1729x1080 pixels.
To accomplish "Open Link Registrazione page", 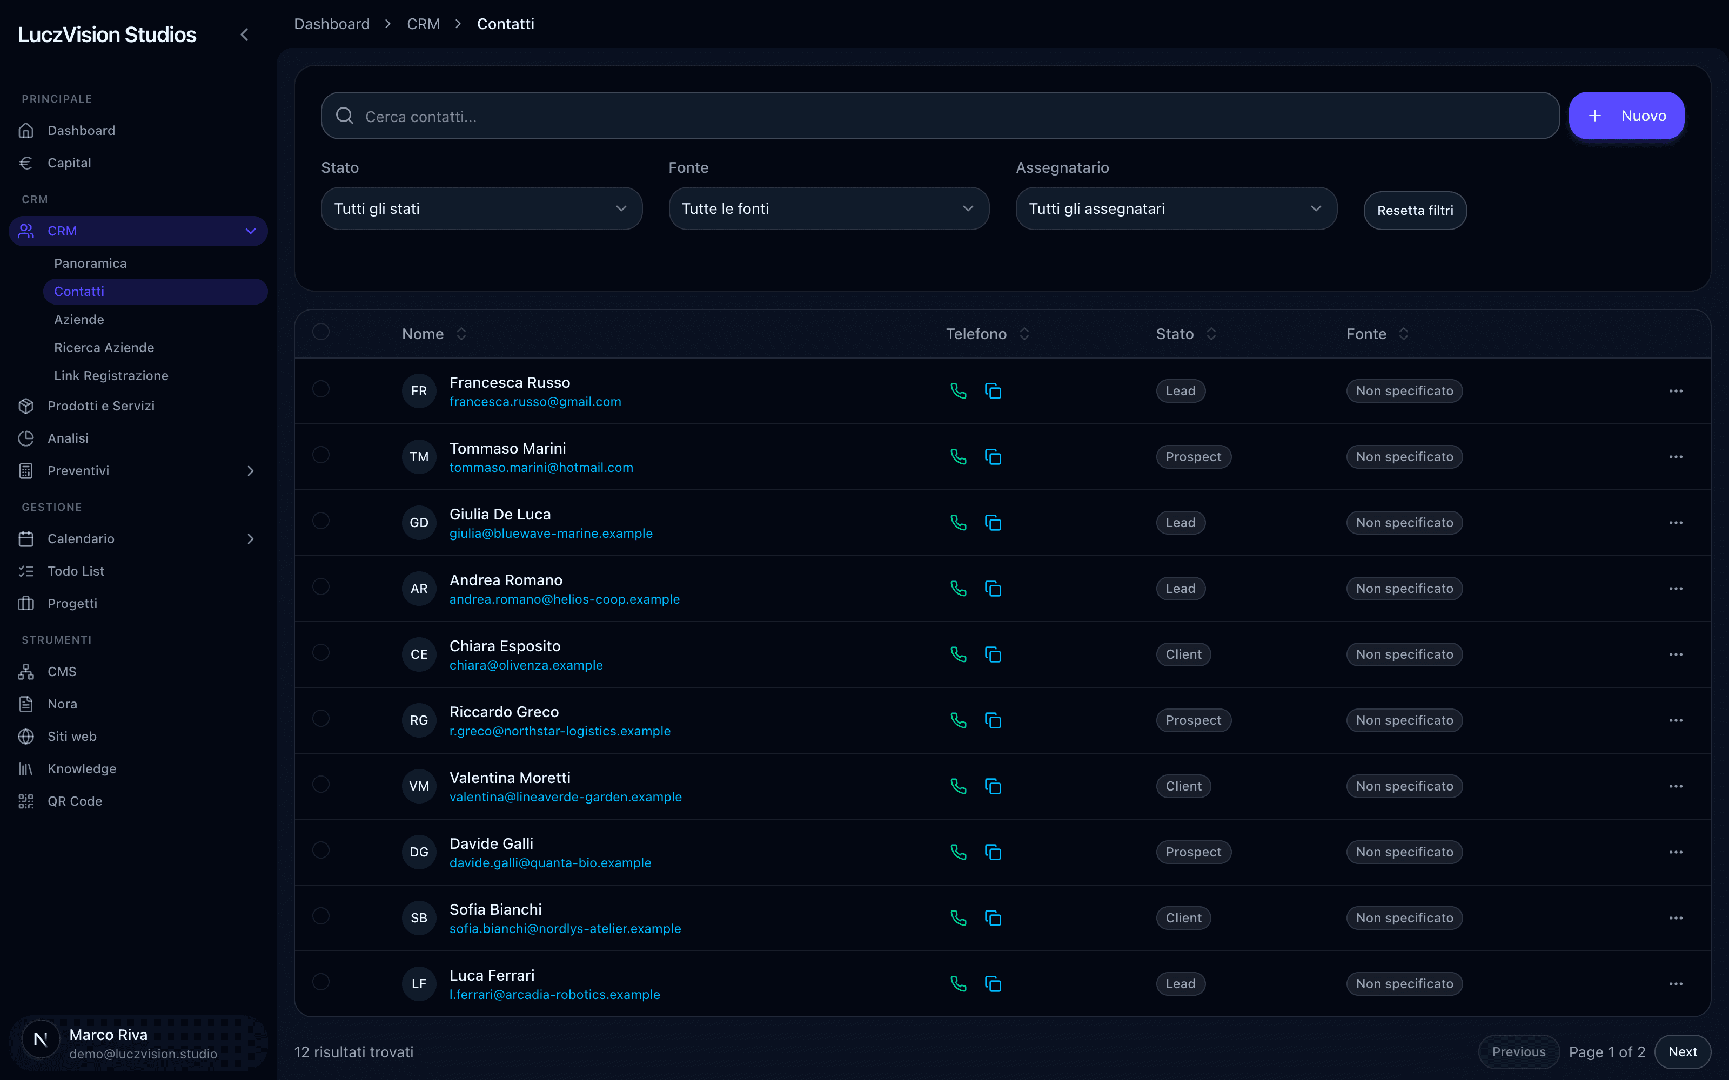I will (x=111, y=375).
